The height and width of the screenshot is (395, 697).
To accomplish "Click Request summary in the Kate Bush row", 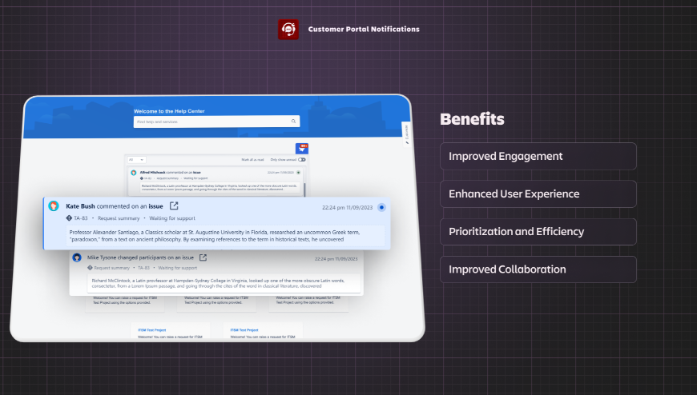I will point(119,218).
